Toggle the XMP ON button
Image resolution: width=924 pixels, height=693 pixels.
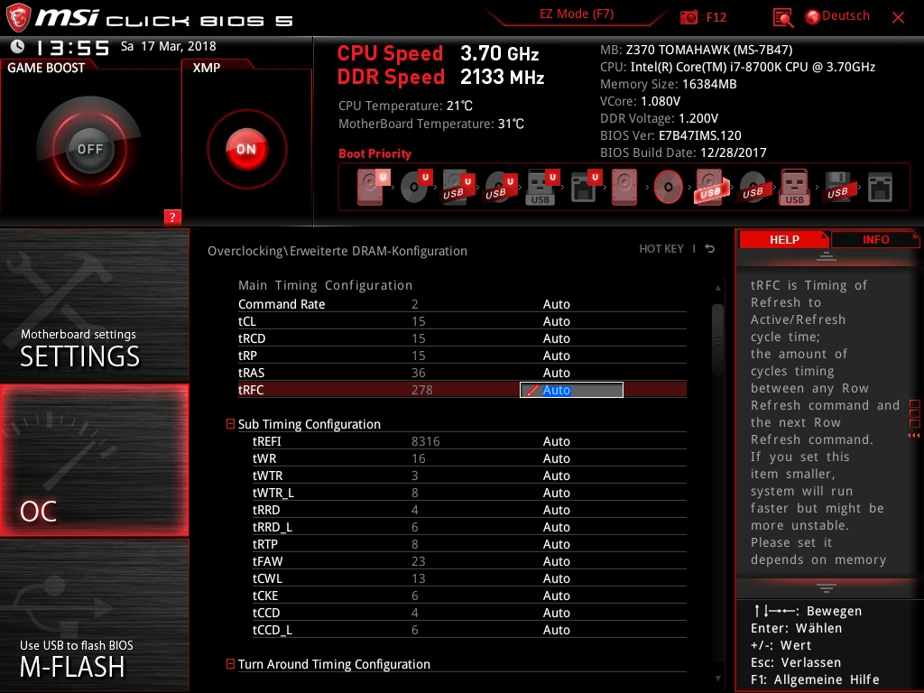coord(246,149)
